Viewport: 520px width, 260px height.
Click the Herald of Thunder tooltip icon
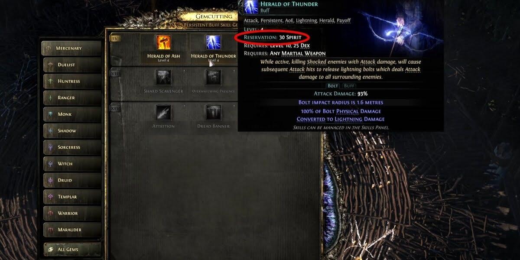click(x=249, y=7)
